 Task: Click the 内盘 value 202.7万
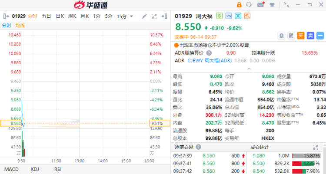coord(214,123)
